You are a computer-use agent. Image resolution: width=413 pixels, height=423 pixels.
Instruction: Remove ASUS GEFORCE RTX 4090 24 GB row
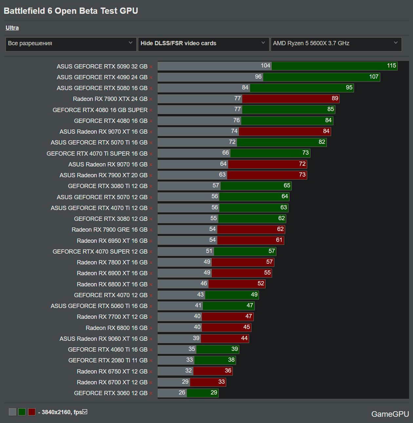click(151, 78)
